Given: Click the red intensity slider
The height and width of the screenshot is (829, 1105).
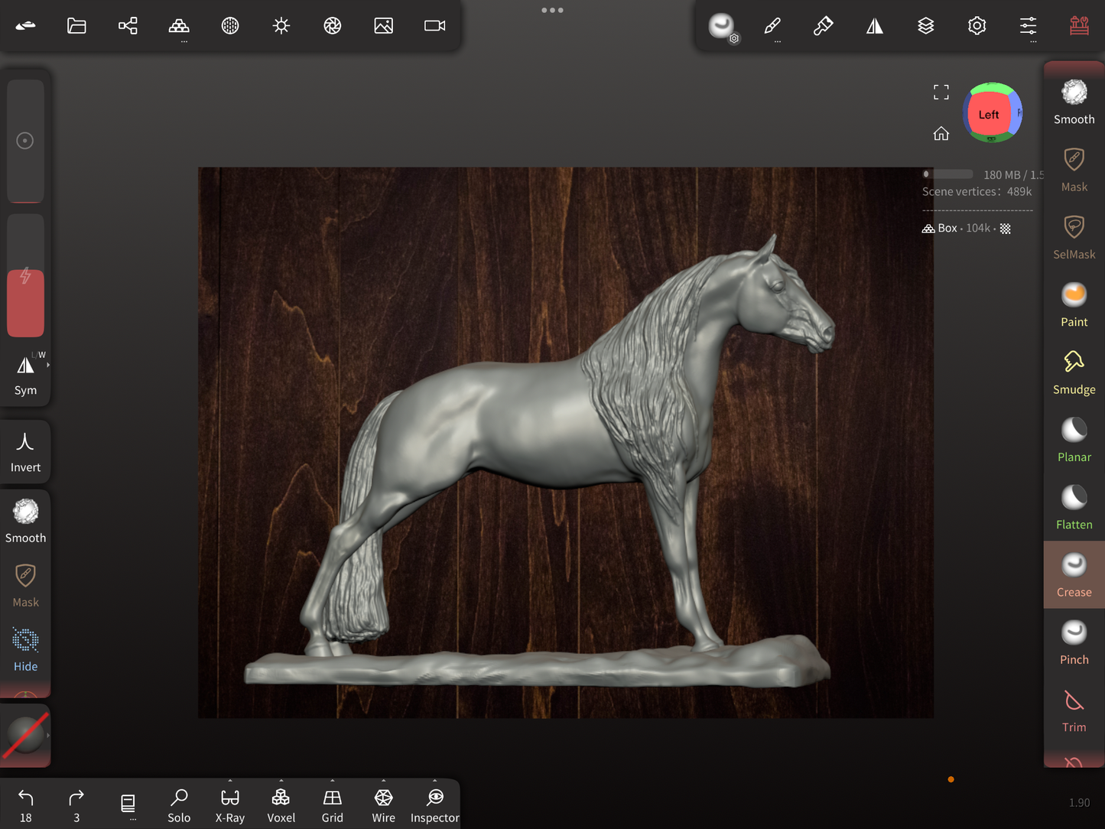Looking at the screenshot, I should coord(25,302).
